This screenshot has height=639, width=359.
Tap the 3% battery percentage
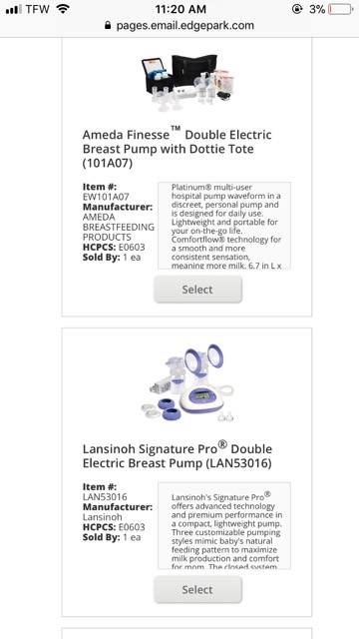(317, 9)
